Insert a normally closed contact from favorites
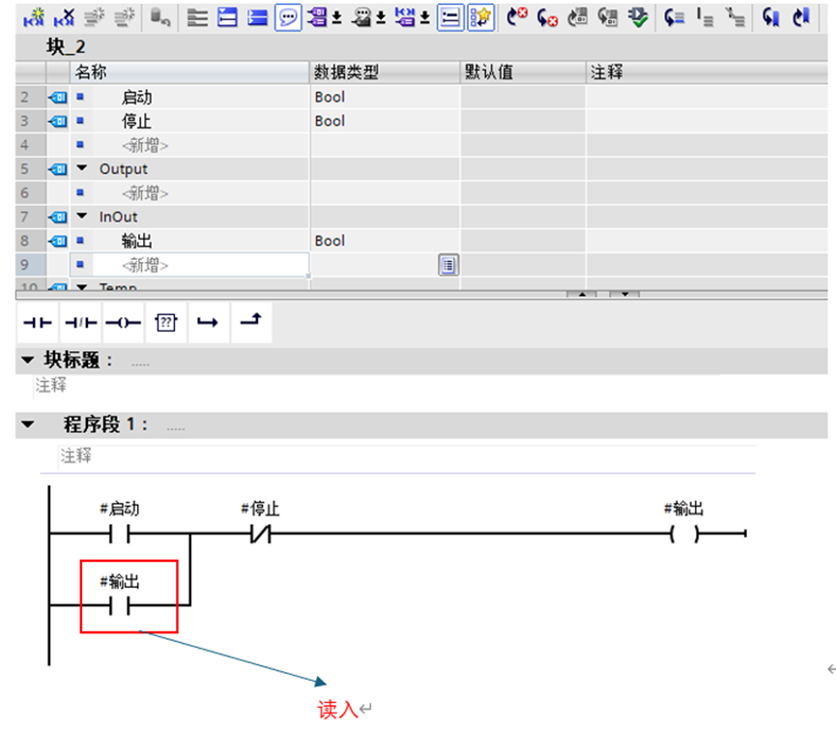This screenshot has width=836, height=730. click(80, 323)
